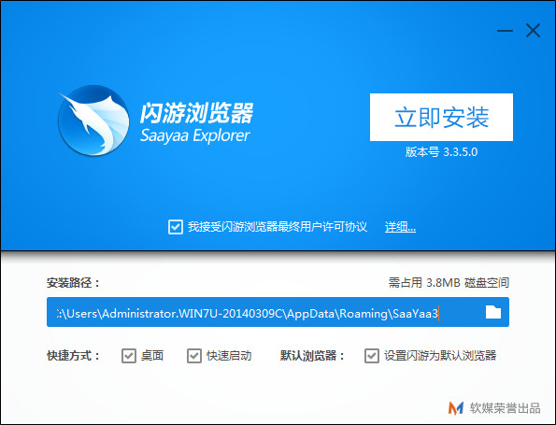The width and height of the screenshot is (556, 425).
Task: Click the 软媒 M logo icon
Action: [x=456, y=408]
